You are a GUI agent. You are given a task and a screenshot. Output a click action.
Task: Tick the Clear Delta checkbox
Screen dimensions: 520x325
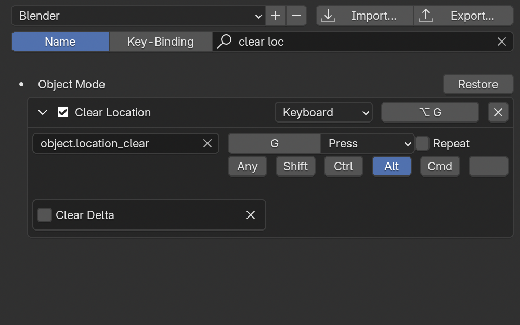pyautogui.click(x=44, y=215)
